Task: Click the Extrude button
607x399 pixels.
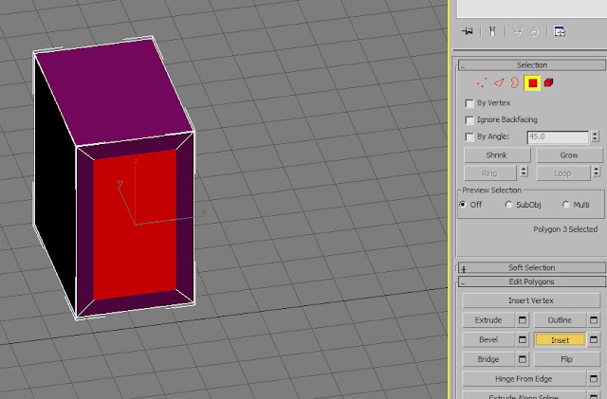Action: point(488,320)
